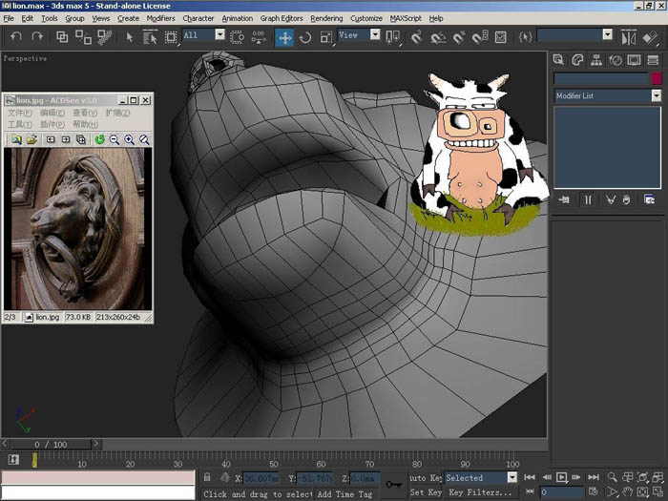Click Add Time Tag
668x501 pixels.
tap(344, 493)
